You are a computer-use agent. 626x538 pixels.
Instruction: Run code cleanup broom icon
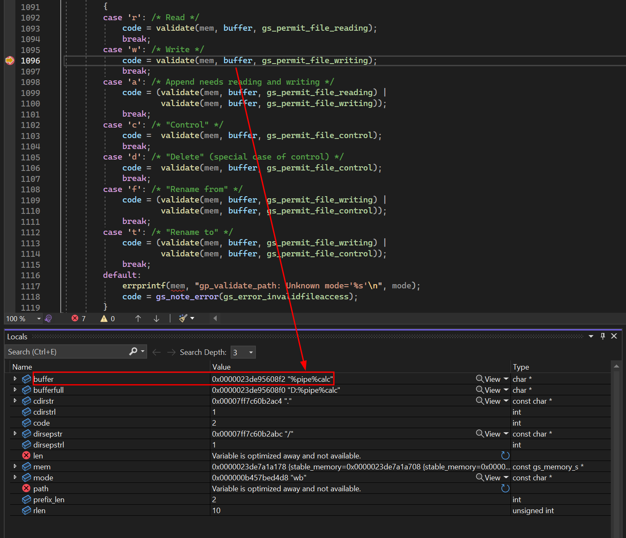pos(183,318)
